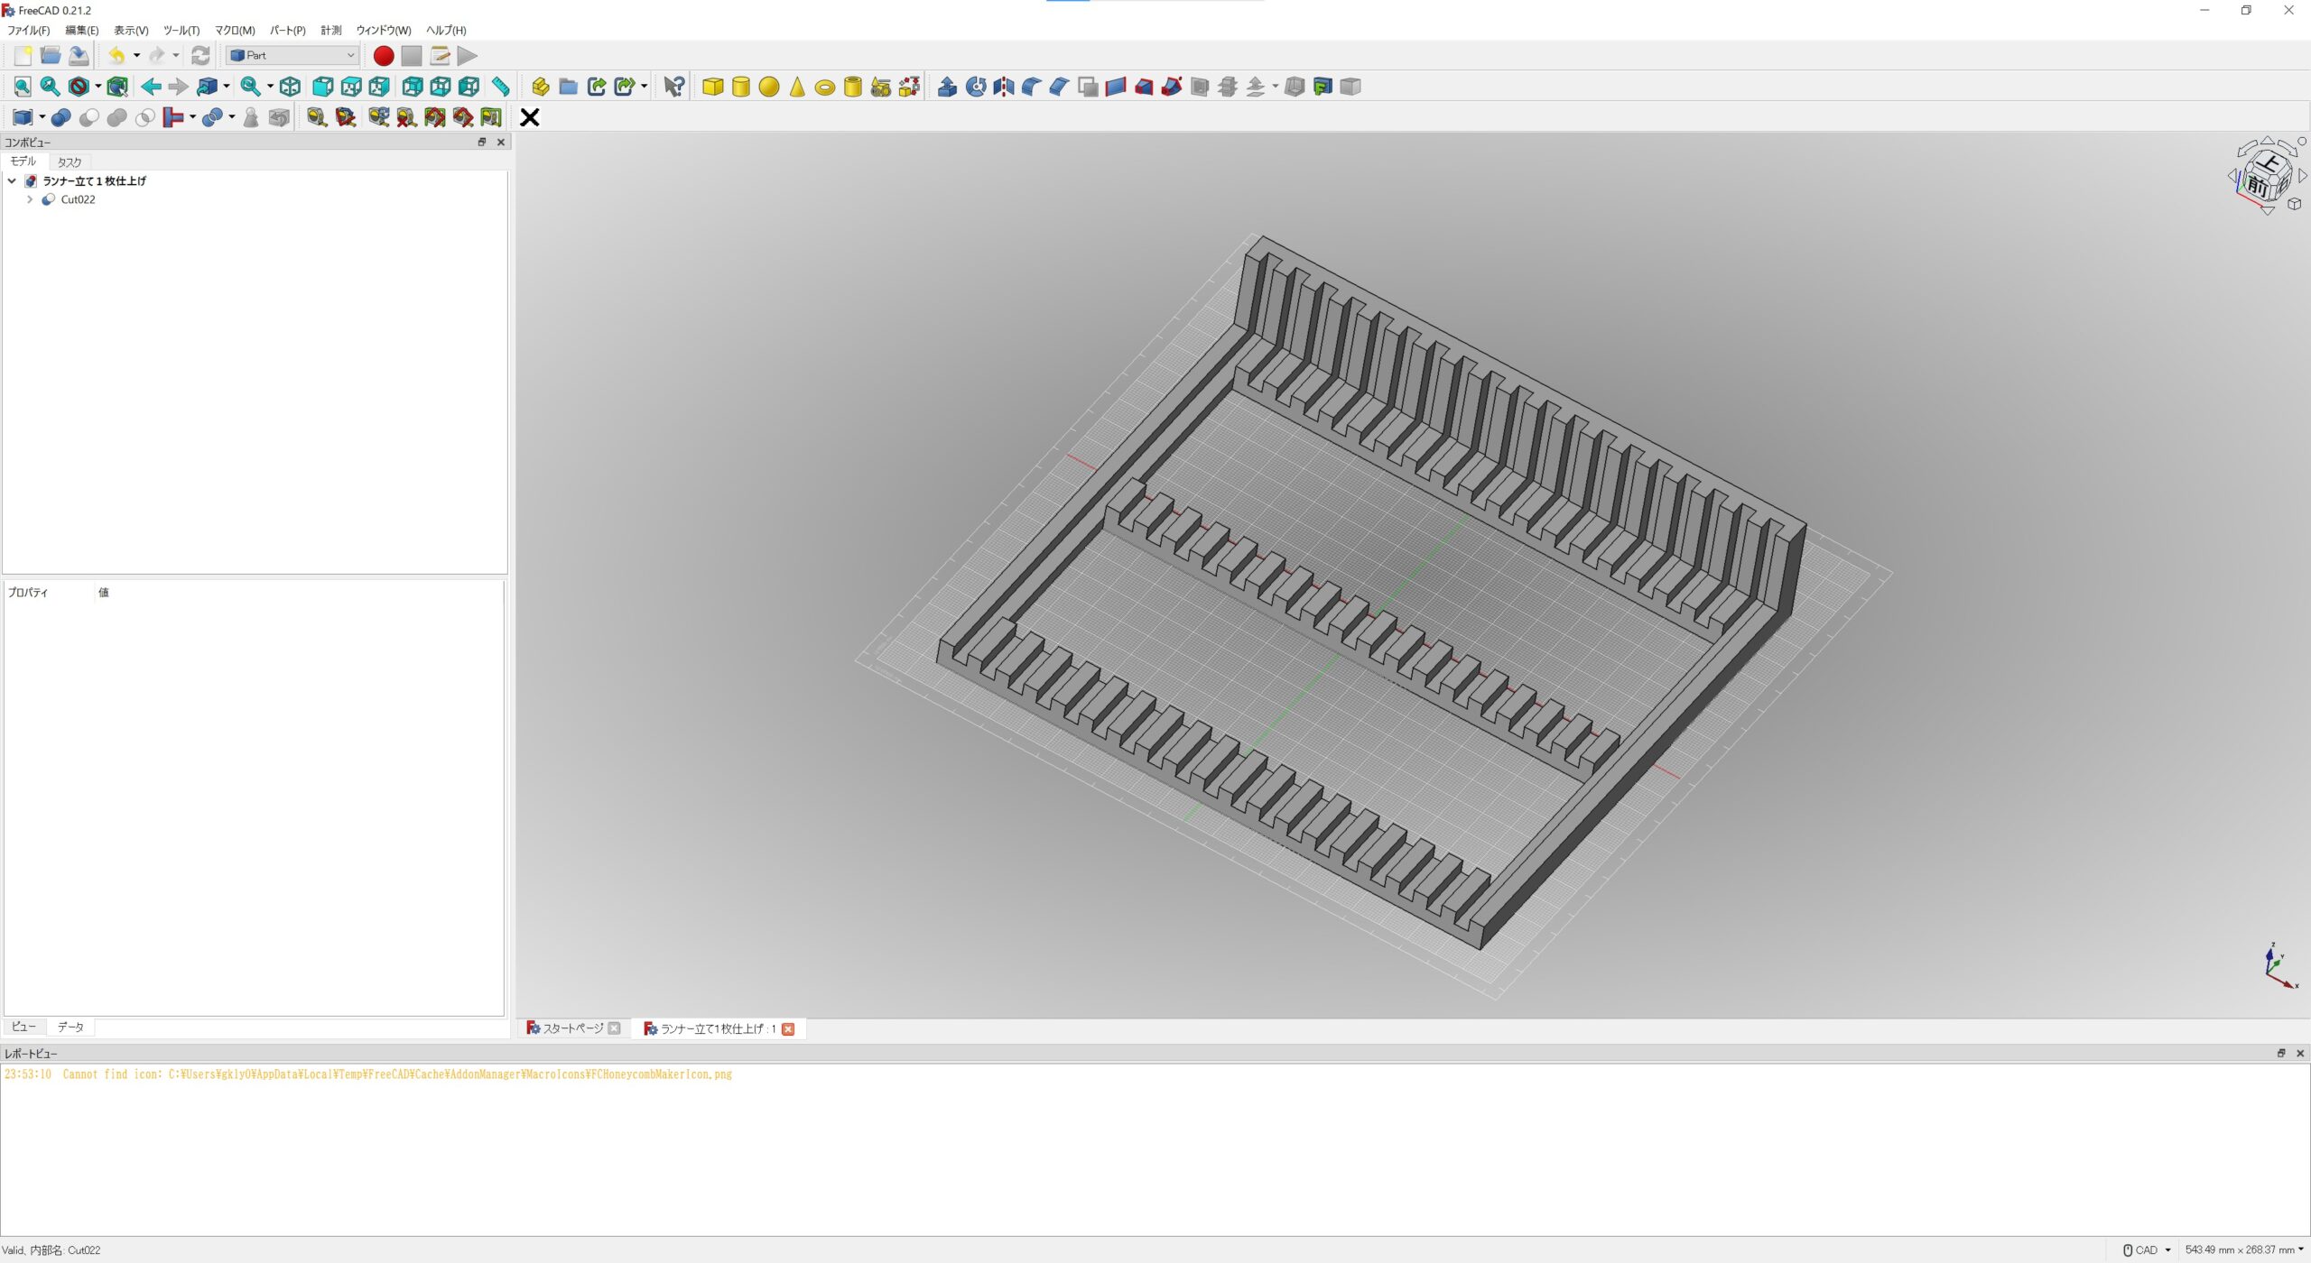The height and width of the screenshot is (1263, 2311).
Task: Open CAD navigation style selector
Action: click(2147, 1249)
